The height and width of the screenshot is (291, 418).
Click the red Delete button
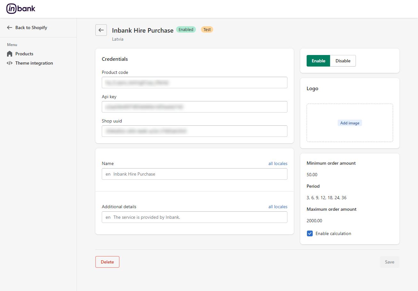click(x=107, y=262)
